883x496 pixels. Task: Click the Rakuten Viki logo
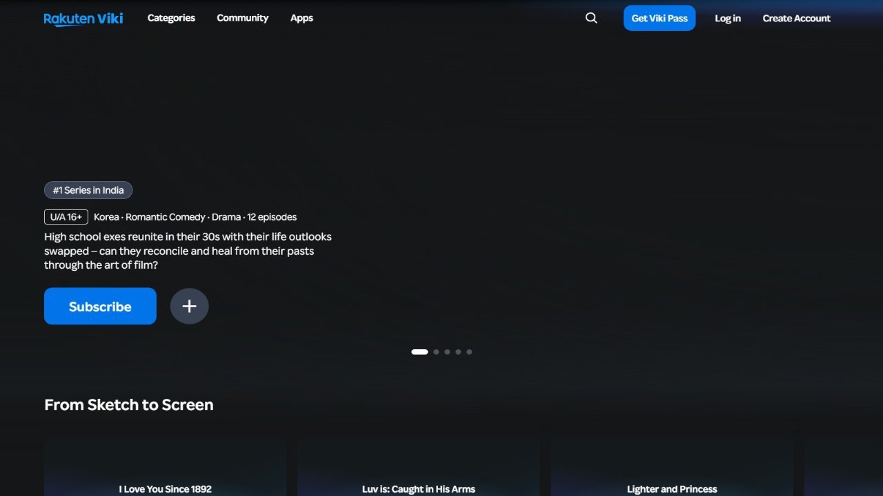(x=83, y=19)
